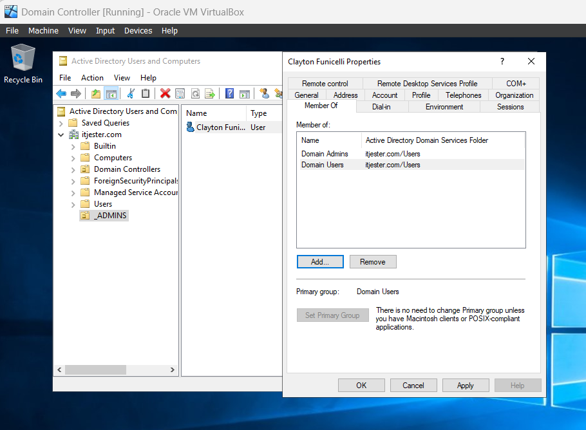Click the Active Directory Users and Computers window icon
The height and width of the screenshot is (430, 586).
pos(63,61)
